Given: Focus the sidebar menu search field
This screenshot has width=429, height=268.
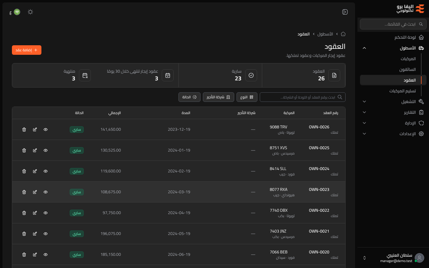Looking at the screenshot, I should click(x=393, y=24).
